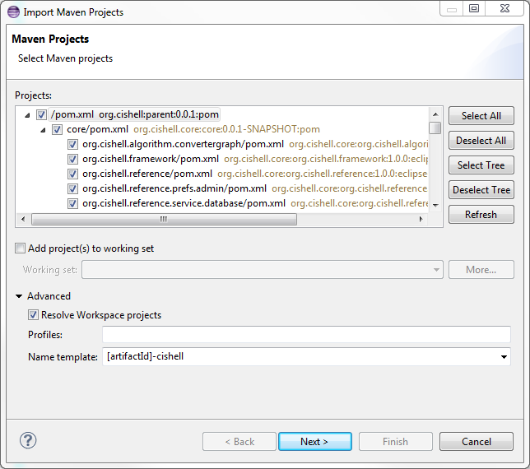Disable Resolve Workspace projects option
The width and height of the screenshot is (530, 469).
pyautogui.click(x=33, y=315)
